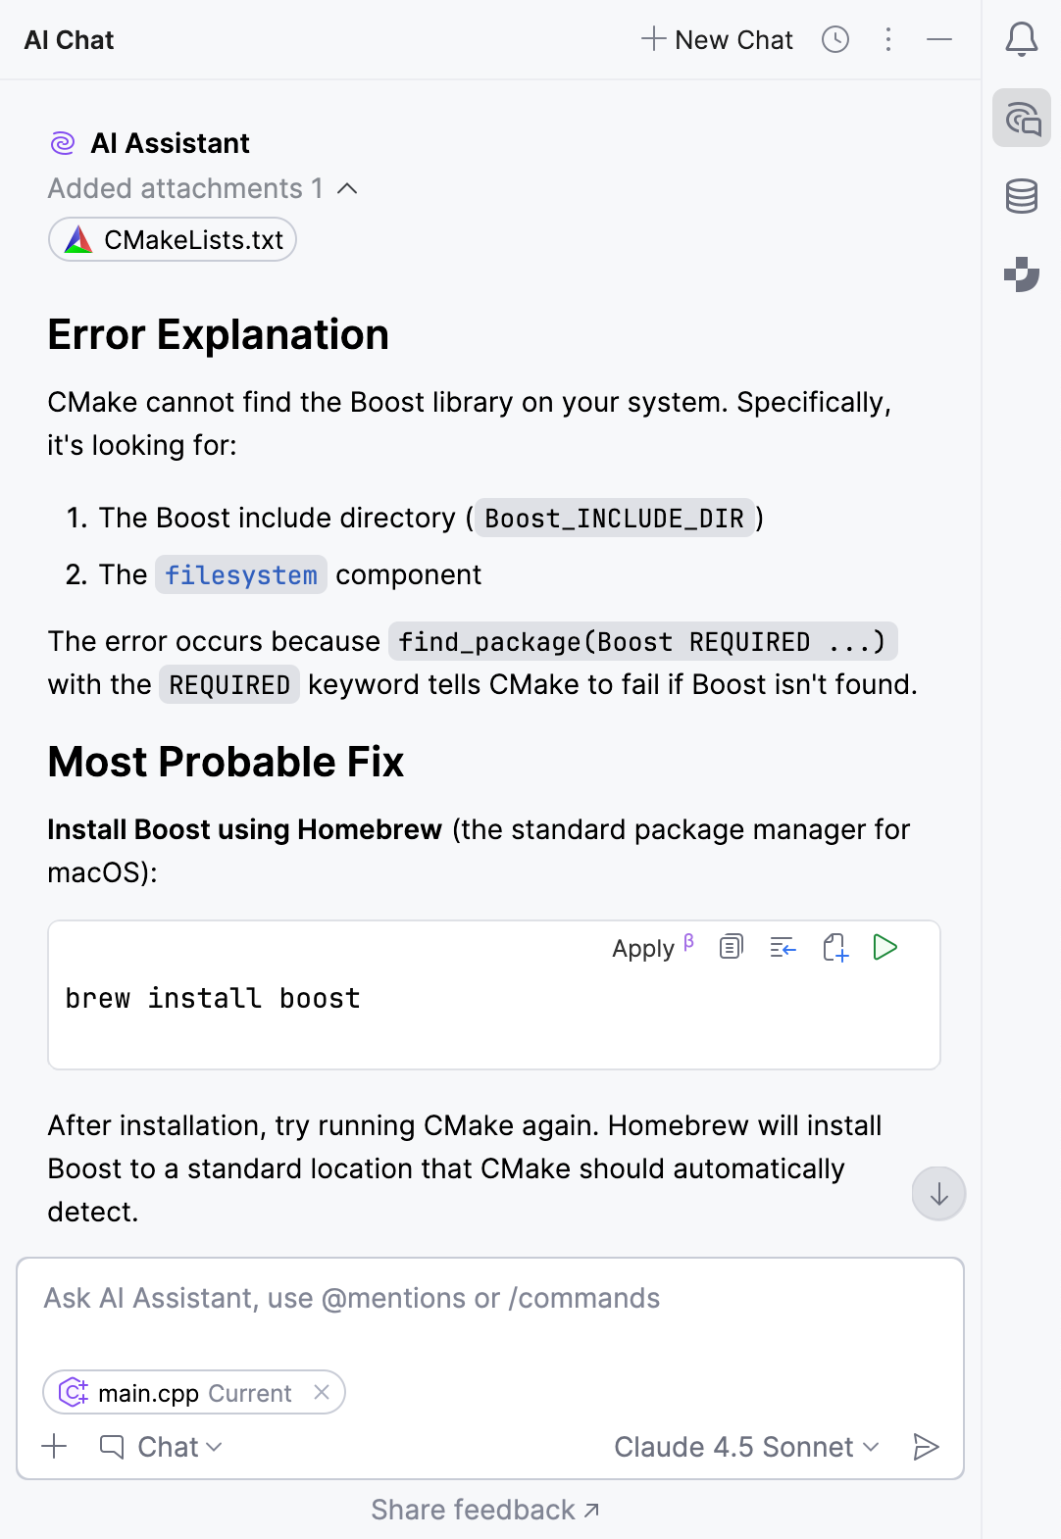Screen dimensions: 1061x1539
Task: Click the Apply button for the snippet
Action: tap(643, 948)
